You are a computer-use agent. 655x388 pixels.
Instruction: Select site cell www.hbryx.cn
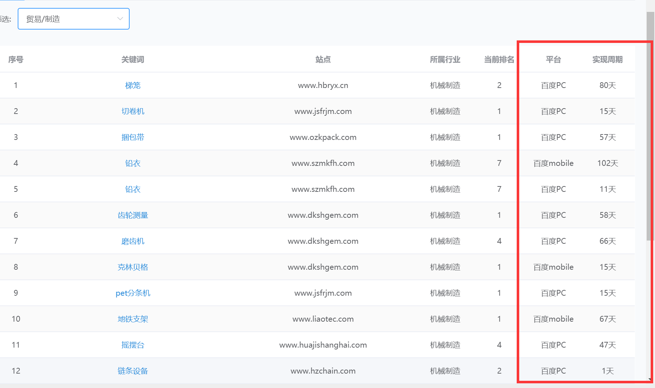pyautogui.click(x=323, y=85)
